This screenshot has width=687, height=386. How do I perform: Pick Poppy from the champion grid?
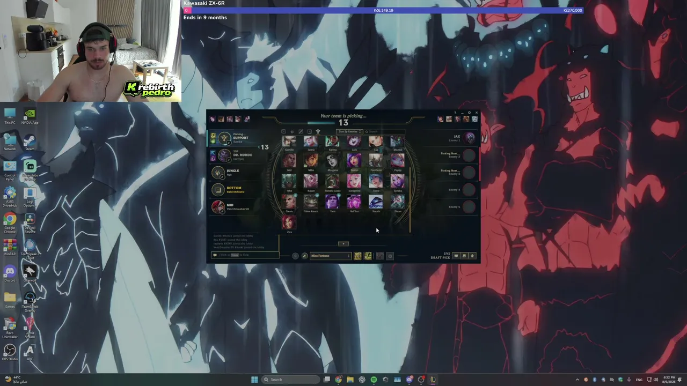[x=397, y=160]
